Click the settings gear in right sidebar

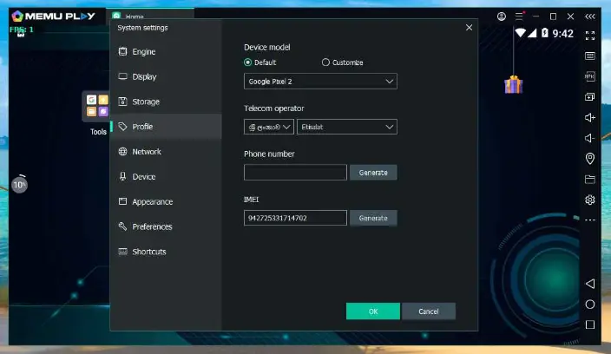point(590,200)
